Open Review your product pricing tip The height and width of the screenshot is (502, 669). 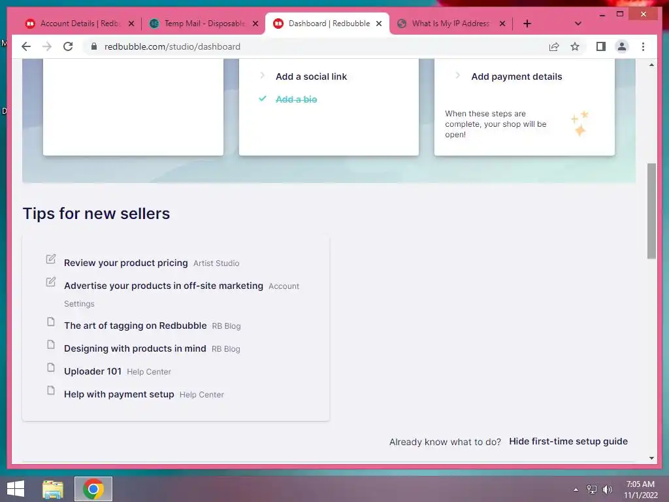(126, 263)
